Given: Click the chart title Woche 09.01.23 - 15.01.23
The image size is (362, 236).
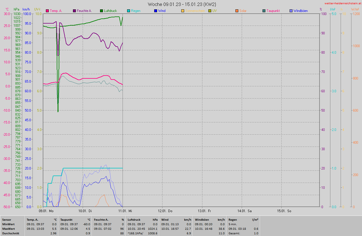Looking at the screenshot, I should (x=182, y=4).
